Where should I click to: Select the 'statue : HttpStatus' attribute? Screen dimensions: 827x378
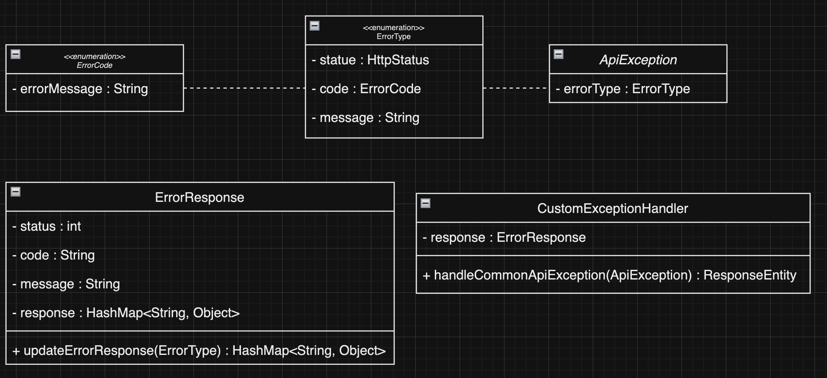tap(370, 60)
